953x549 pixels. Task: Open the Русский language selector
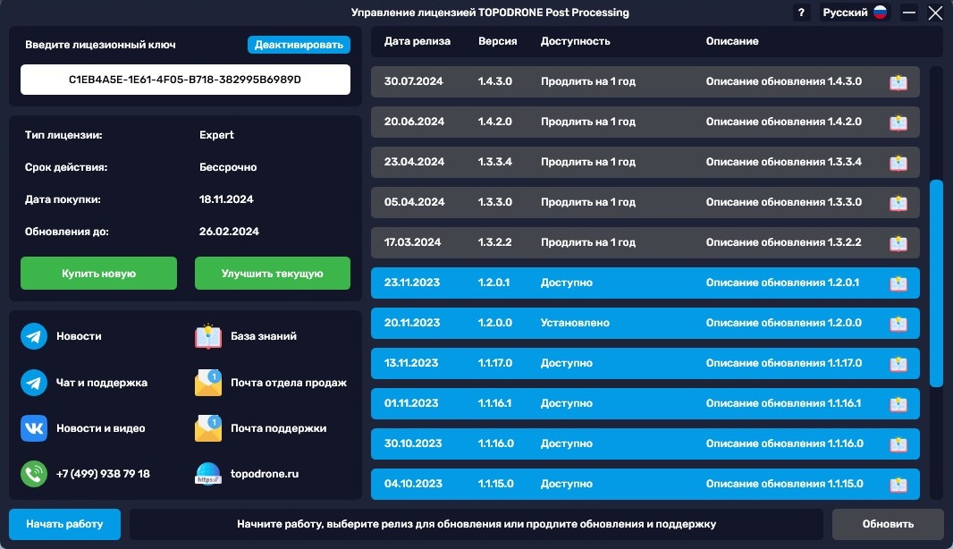[x=854, y=13]
